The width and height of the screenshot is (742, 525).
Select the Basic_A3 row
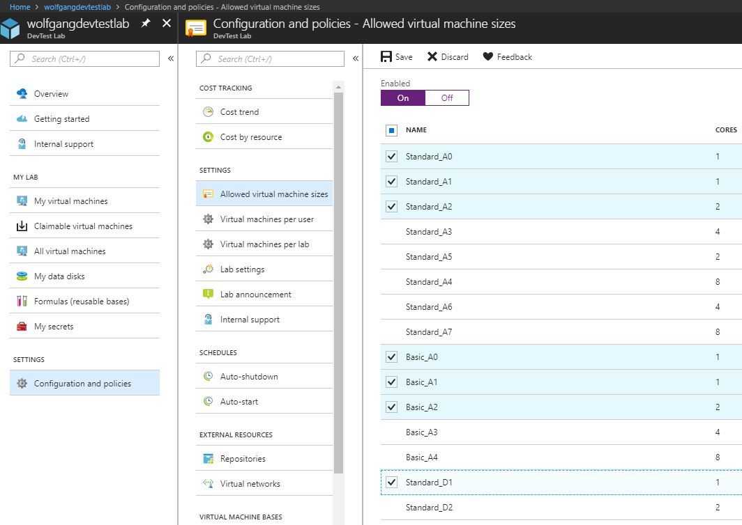pos(561,432)
